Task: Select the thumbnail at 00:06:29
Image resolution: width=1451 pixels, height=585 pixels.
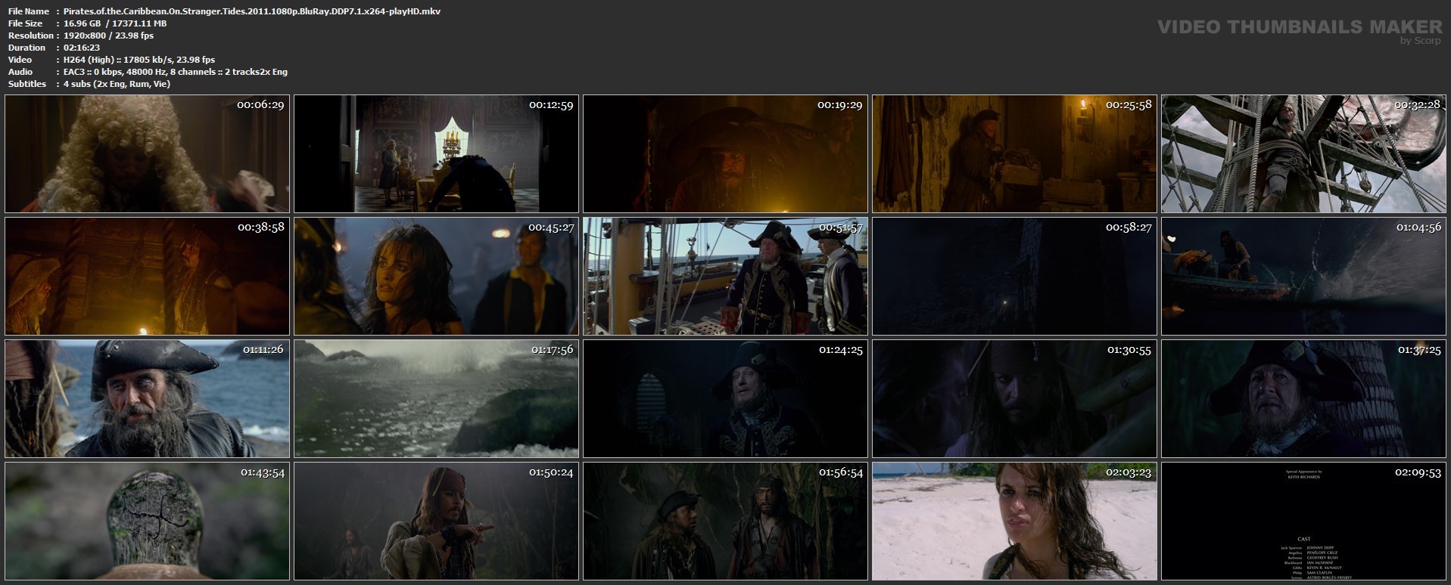Action: coord(147,153)
